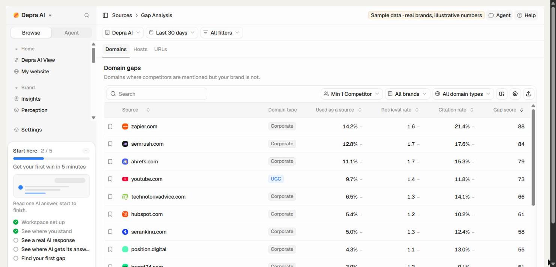Image resolution: width=556 pixels, height=267 pixels.
Task: Open the Last 30 days date picker
Action: (x=172, y=33)
